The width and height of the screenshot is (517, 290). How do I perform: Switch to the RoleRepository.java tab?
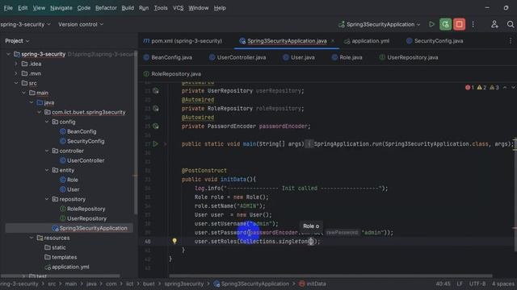coord(172,74)
